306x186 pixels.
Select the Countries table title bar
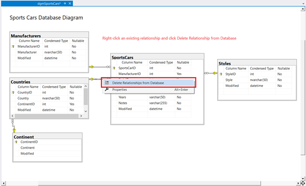[x=49, y=81]
